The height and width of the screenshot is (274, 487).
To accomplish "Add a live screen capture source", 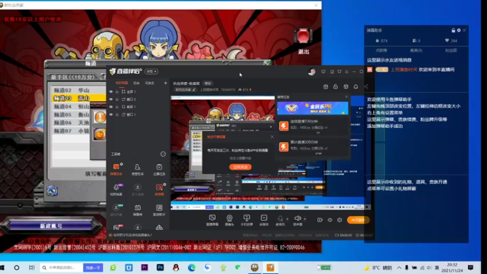I will tap(212, 220).
